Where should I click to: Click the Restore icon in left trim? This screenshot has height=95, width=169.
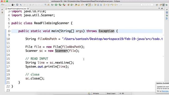click(x=2, y=9)
